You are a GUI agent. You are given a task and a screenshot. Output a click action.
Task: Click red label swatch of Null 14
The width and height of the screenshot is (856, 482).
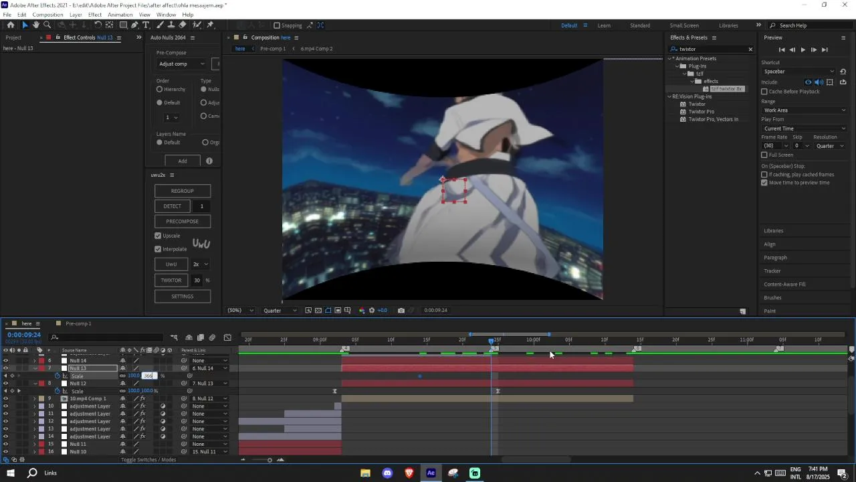(x=41, y=360)
